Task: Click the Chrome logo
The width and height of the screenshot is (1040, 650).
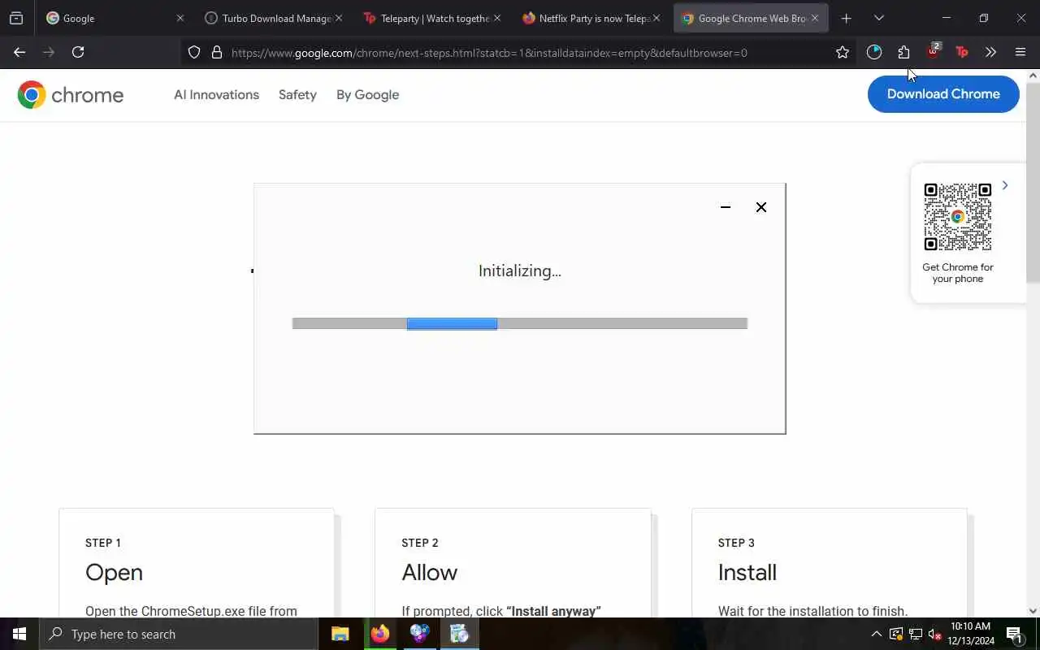Action: coord(71,95)
